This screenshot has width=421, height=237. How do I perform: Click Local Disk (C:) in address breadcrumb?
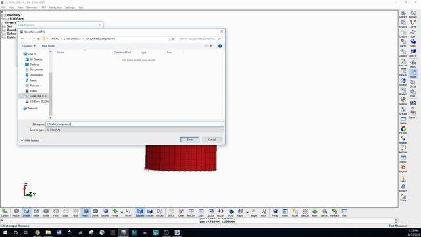pyautogui.click(x=72, y=39)
